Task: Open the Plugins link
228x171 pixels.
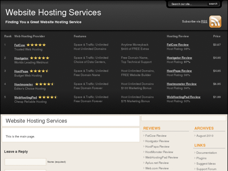Action: pos(201,158)
